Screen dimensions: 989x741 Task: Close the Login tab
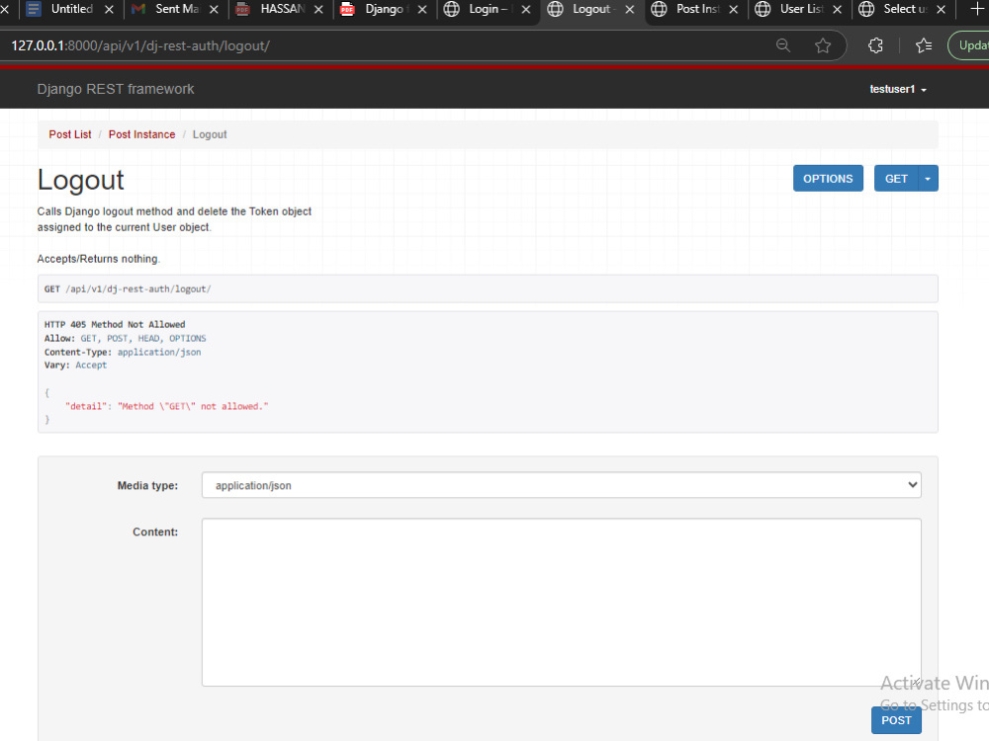click(526, 10)
